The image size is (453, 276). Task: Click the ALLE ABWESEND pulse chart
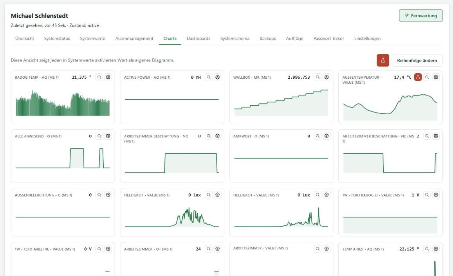(x=63, y=158)
